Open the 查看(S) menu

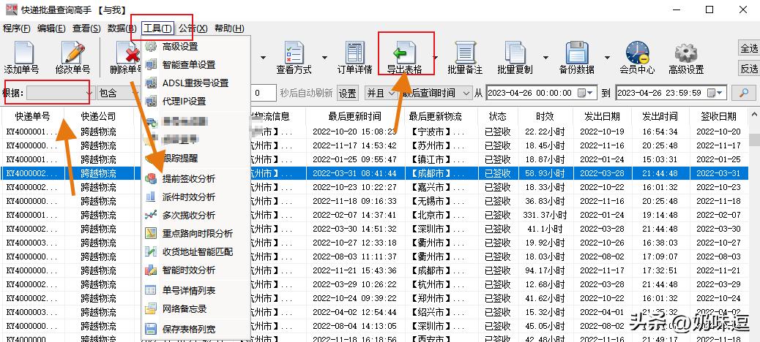click(86, 28)
